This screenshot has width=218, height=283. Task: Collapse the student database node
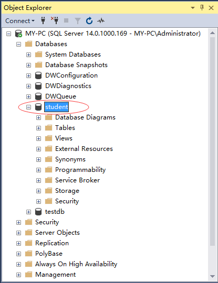(28, 107)
